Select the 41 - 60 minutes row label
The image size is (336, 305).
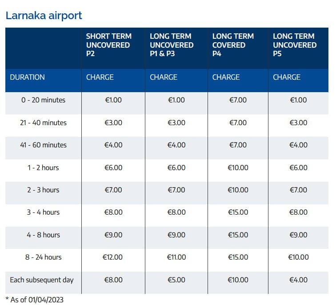(x=43, y=145)
